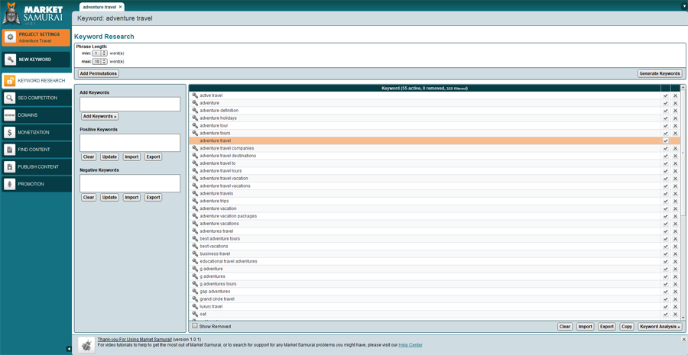The width and height of the screenshot is (688, 355).
Task: Open the Monetization module
Action: click(x=36, y=132)
